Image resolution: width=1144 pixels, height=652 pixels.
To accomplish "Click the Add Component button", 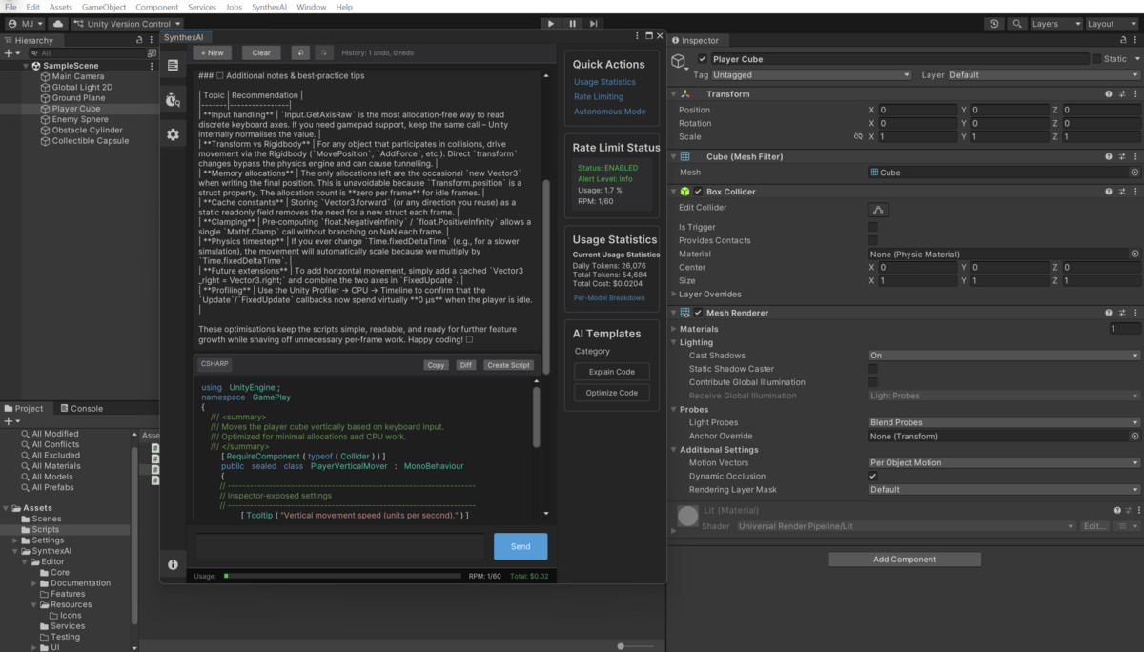I will pos(905,560).
